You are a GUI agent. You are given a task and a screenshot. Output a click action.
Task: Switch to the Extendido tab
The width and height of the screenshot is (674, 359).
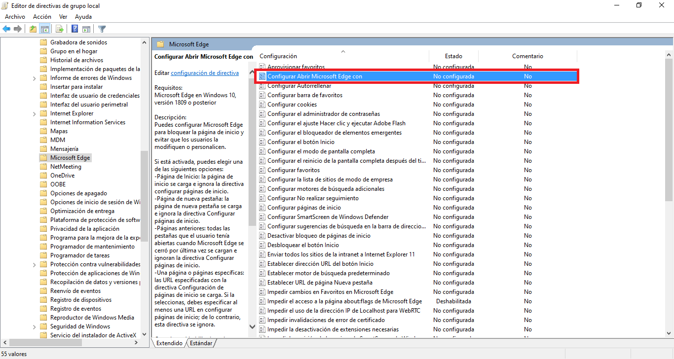(169, 343)
